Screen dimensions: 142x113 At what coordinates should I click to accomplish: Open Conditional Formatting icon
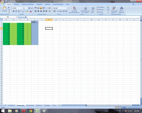point(74,8)
